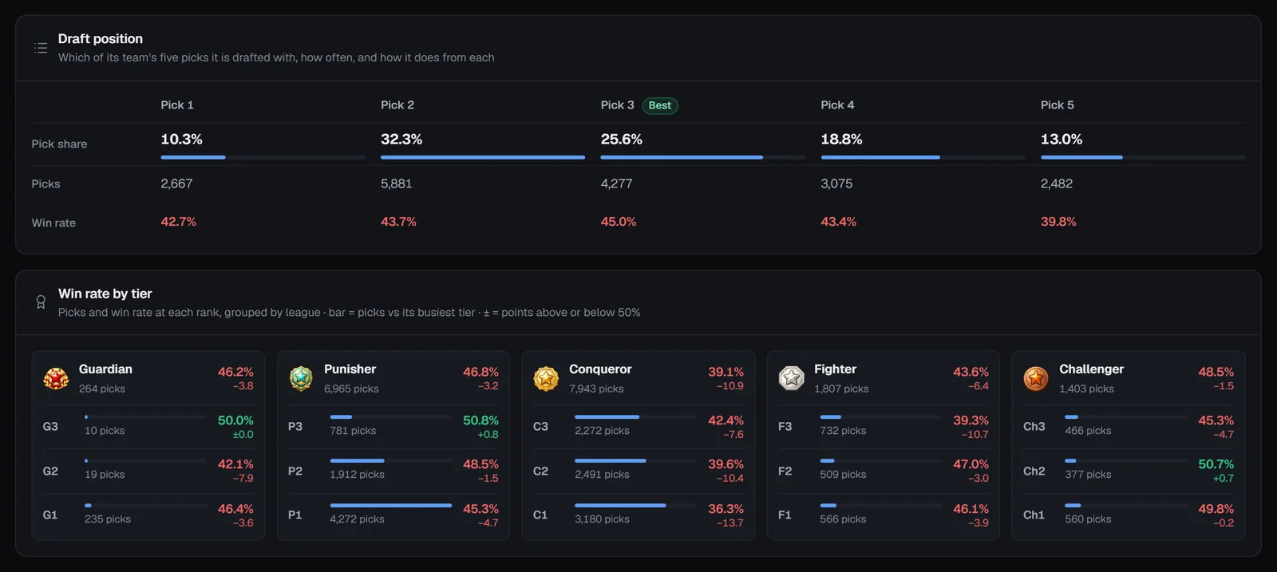Click the 2,667 picks value under Pick 1

[x=176, y=183]
